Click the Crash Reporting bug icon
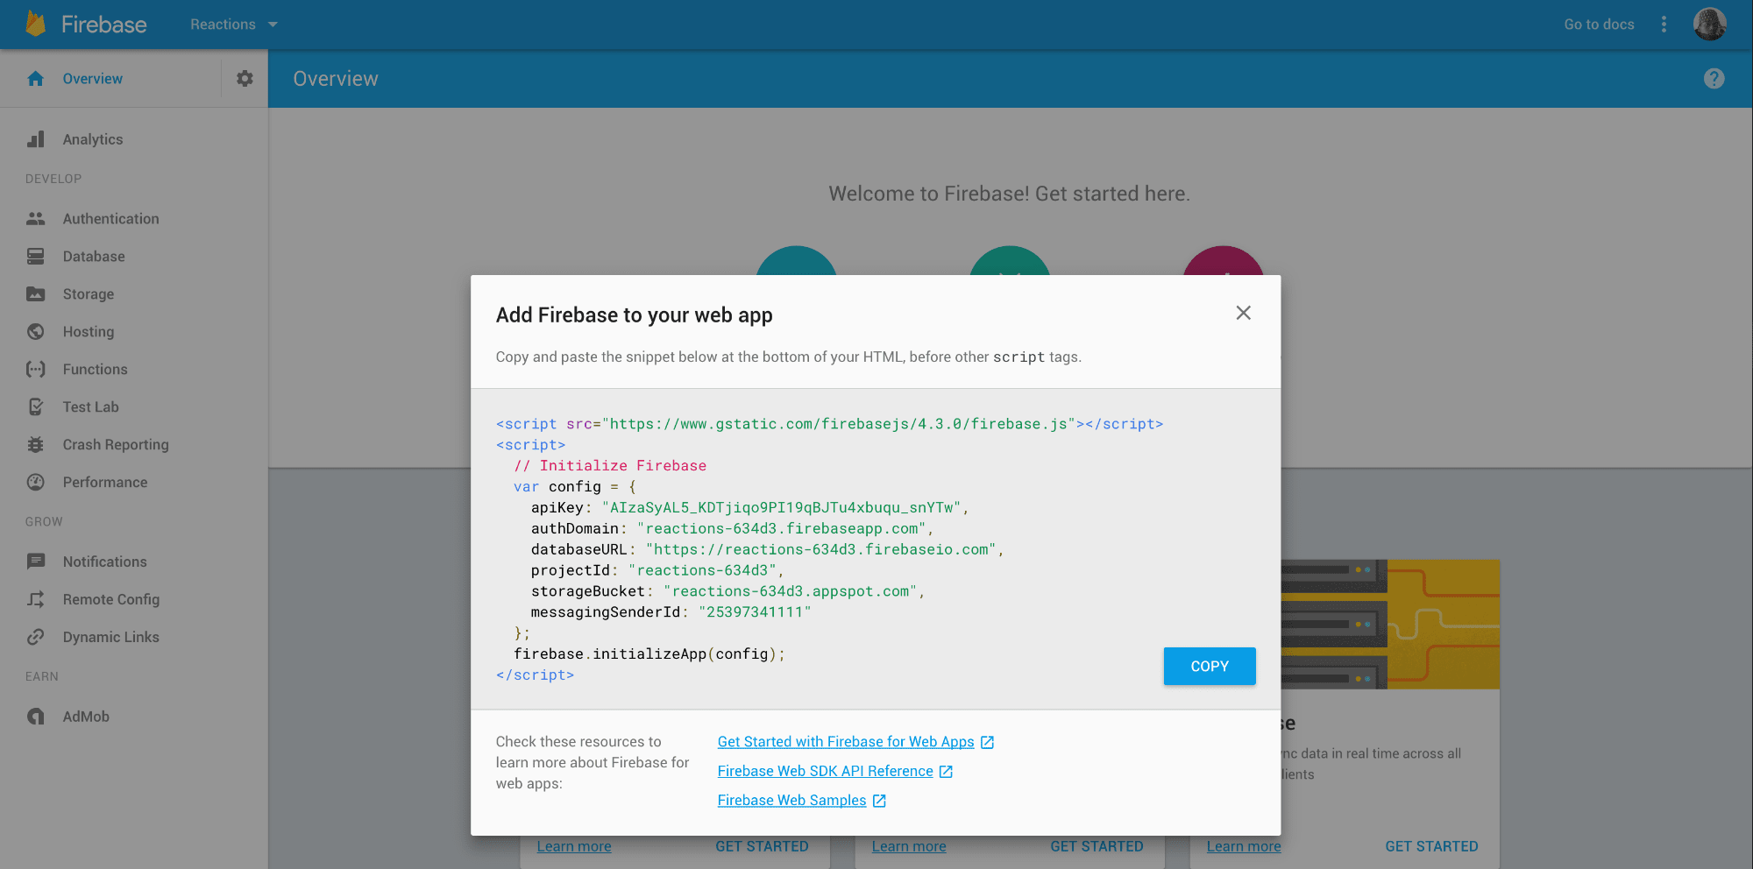The width and height of the screenshot is (1753, 869). point(36,445)
